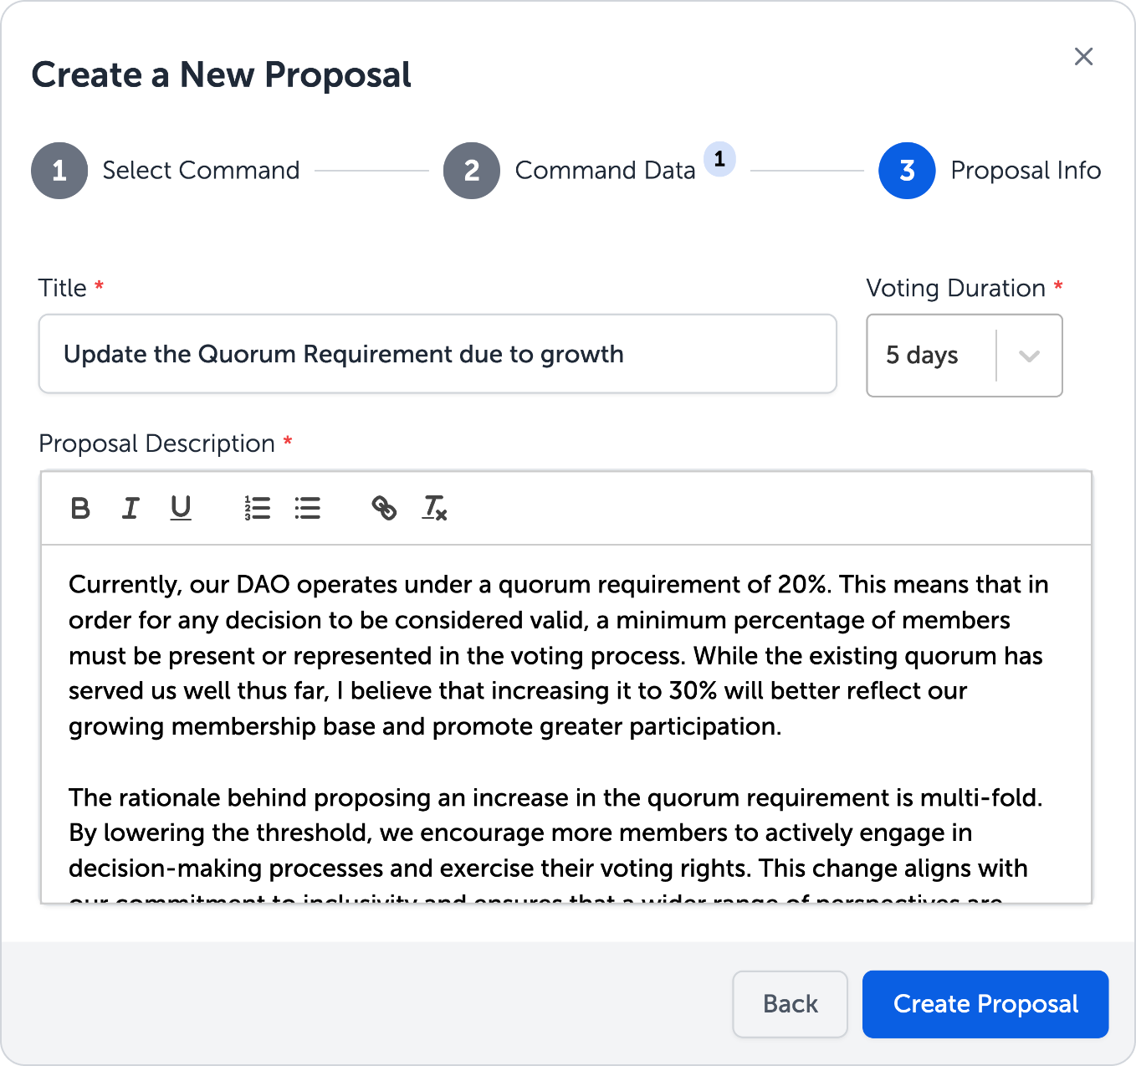The image size is (1136, 1066).
Task: Close the Create a New Proposal dialog
Action: tap(1083, 57)
